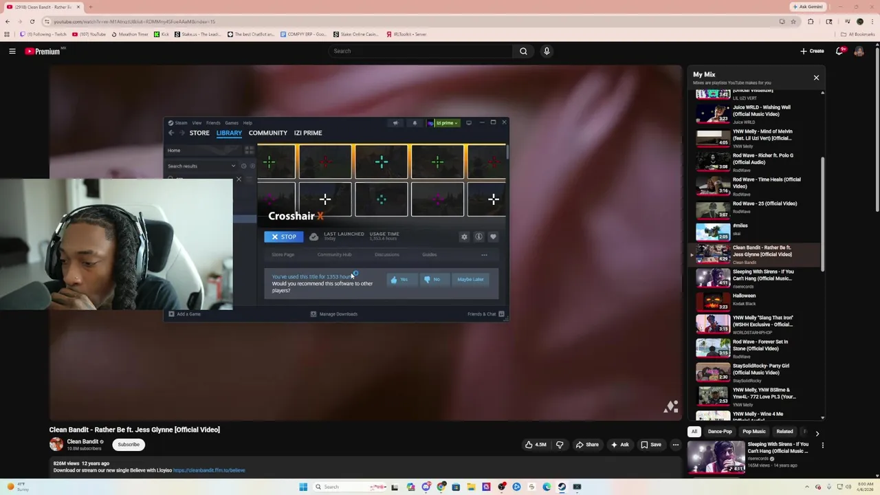This screenshot has height=495, width=880.
Task: Open the YouTube guide hamburger menu
Action: pos(12,51)
